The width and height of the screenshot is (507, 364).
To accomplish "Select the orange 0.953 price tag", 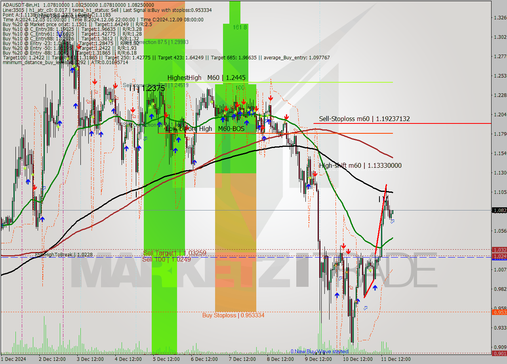I will pyautogui.click(x=499, y=312).
